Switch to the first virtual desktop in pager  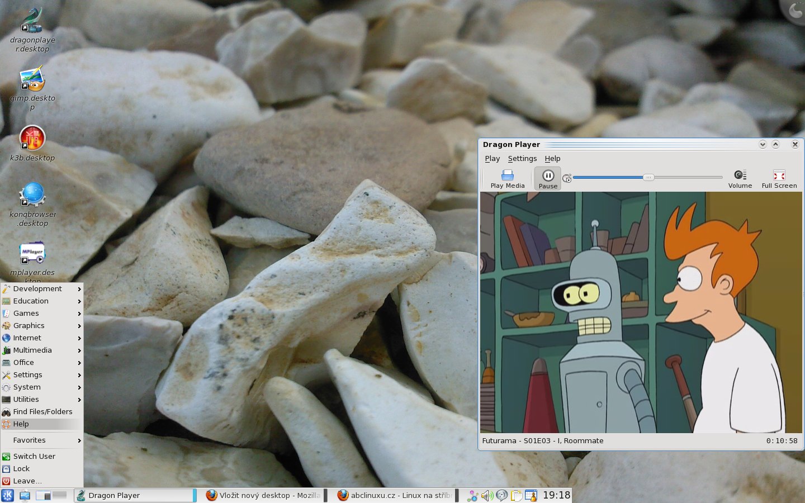pos(43,495)
